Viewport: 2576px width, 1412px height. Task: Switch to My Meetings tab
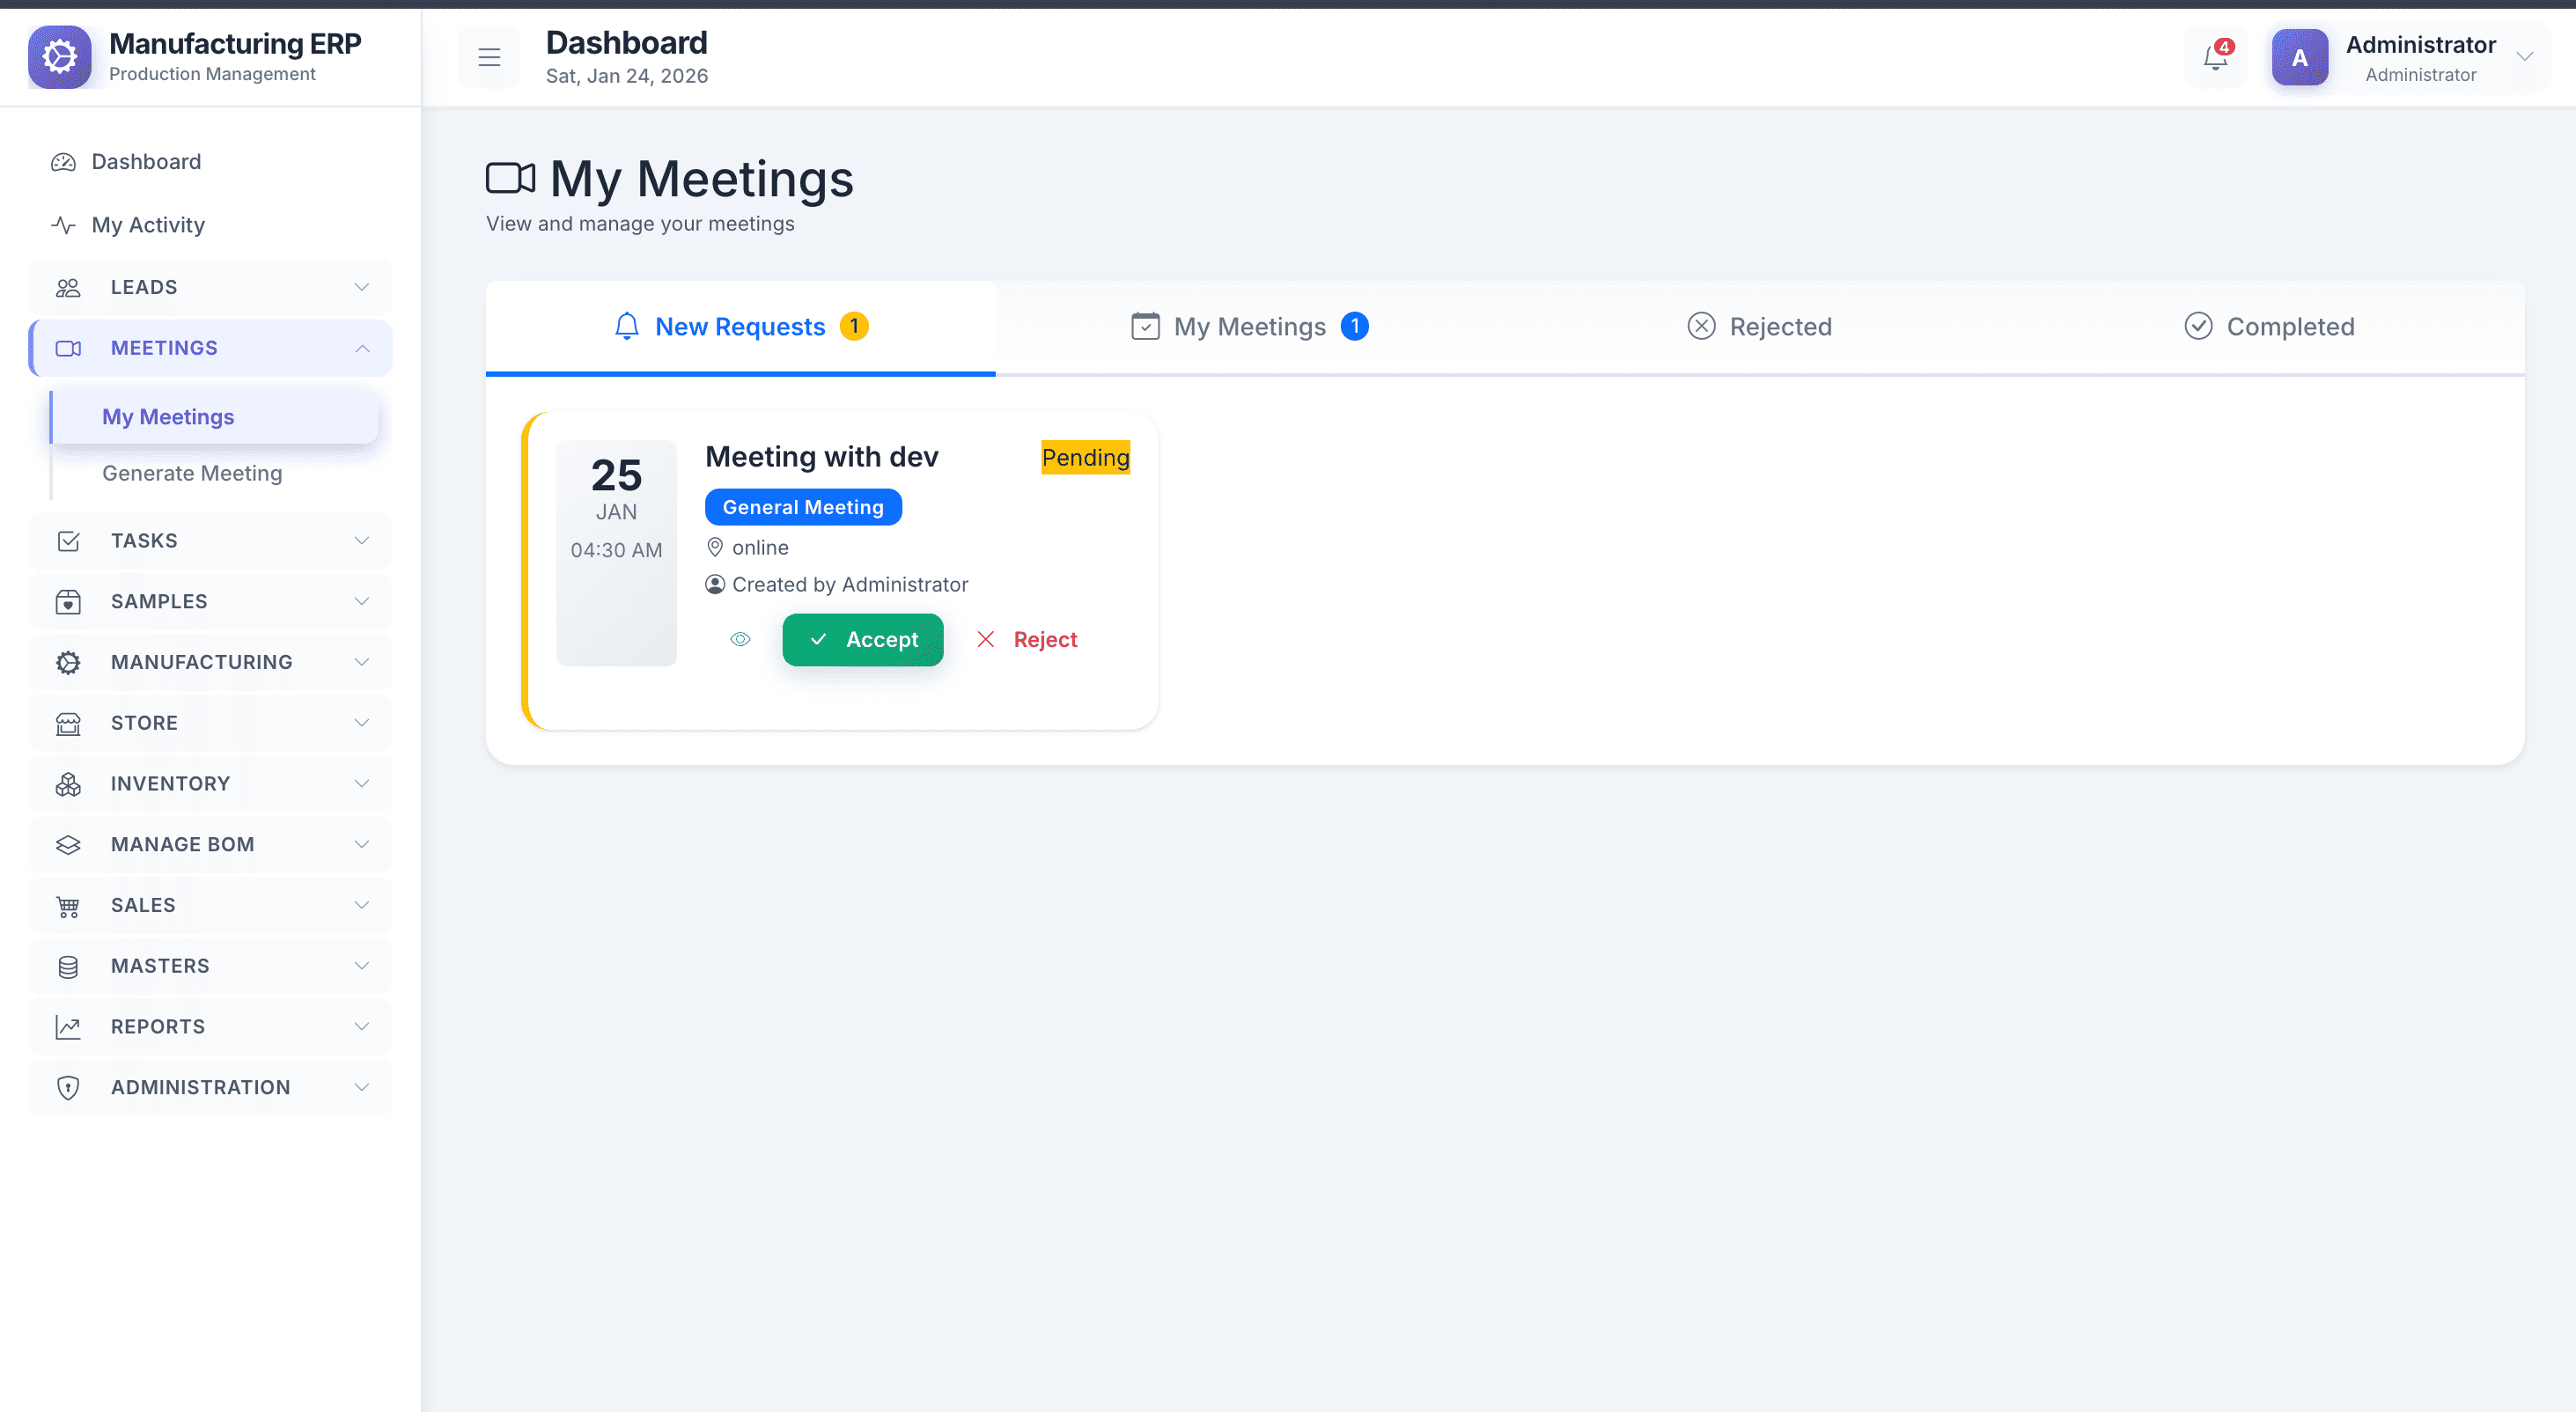pyautogui.click(x=1249, y=327)
